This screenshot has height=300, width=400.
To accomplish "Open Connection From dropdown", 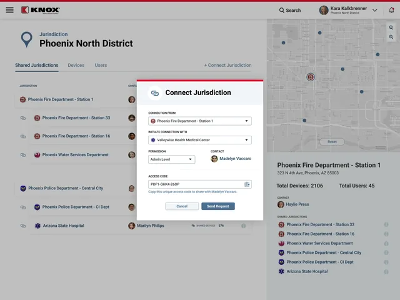I will pos(200,121).
